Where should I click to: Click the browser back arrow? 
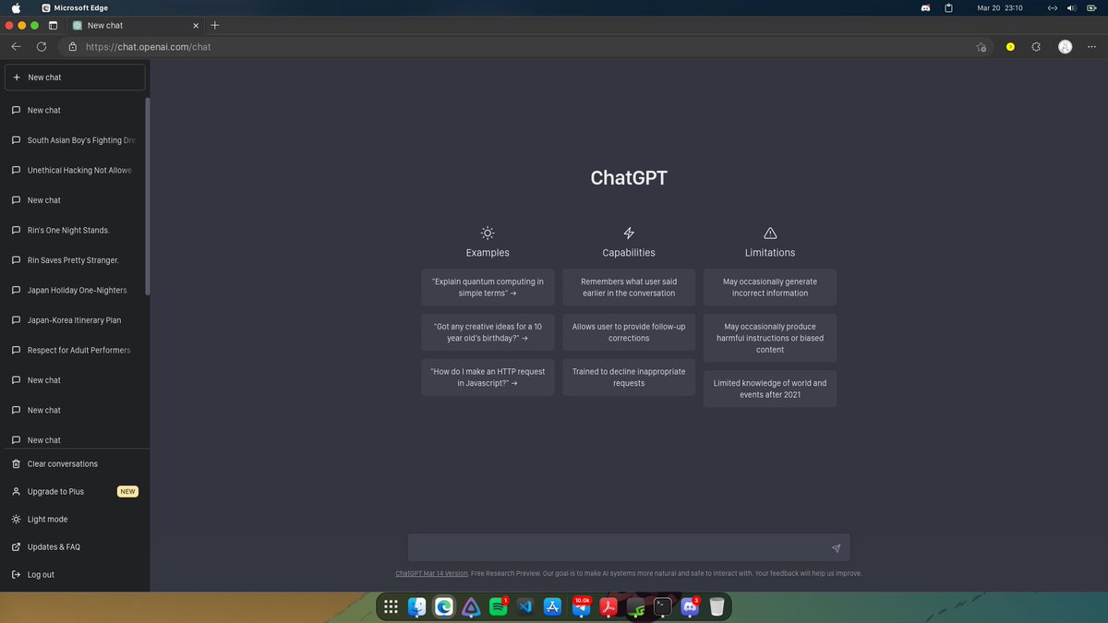coord(16,46)
